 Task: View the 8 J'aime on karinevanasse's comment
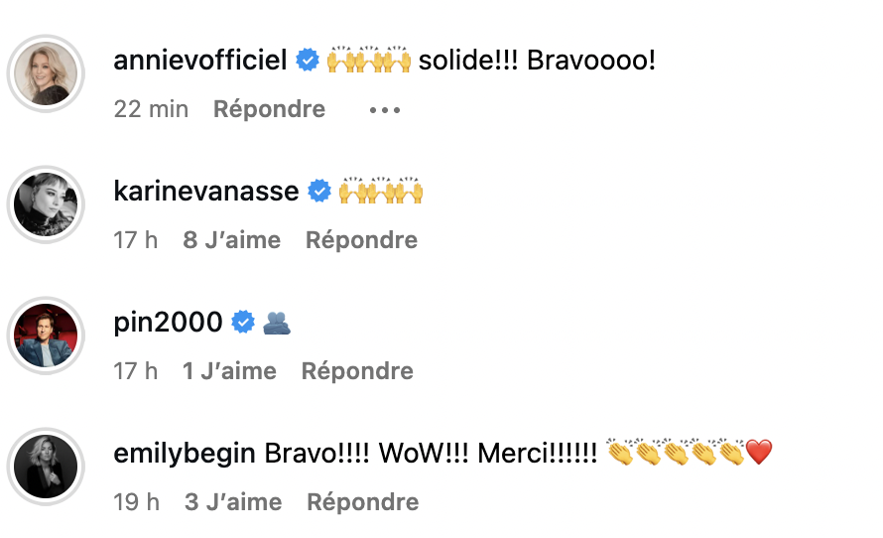tap(232, 240)
